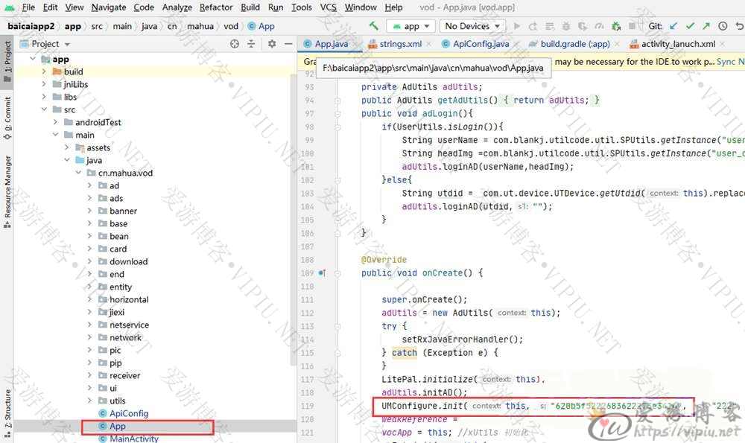
Task: Click the Apply Changes and Restart icon
Action: point(533,26)
